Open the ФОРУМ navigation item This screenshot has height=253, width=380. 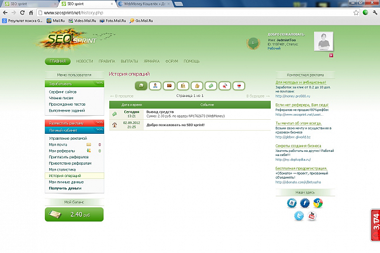pyautogui.click(x=171, y=61)
